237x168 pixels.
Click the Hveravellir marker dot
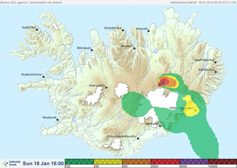(106, 87)
